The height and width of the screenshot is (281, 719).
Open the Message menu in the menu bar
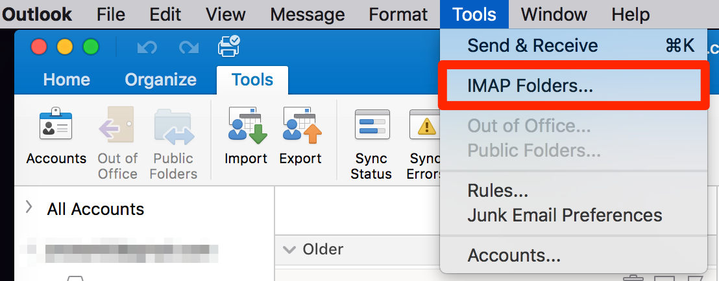tap(307, 14)
